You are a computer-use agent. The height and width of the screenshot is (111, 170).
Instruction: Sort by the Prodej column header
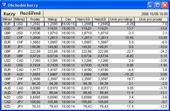35,20
